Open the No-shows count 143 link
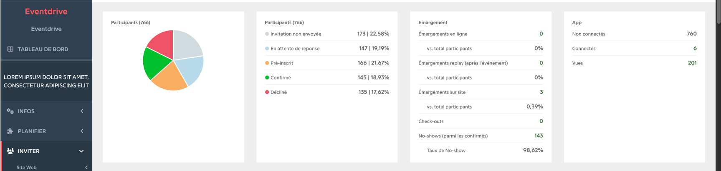The width and height of the screenshot is (721, 171). coord(539,136)
